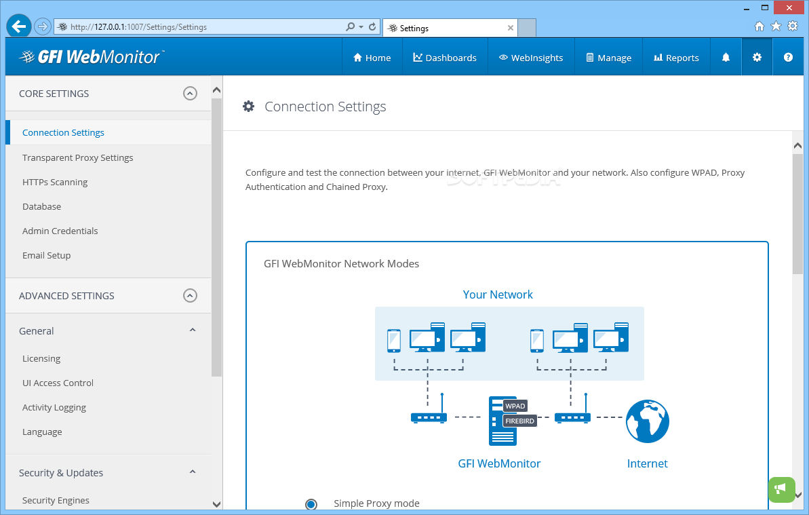
Task: Collapse the Security & Updates chevron
Action: [x=193, y=472]
